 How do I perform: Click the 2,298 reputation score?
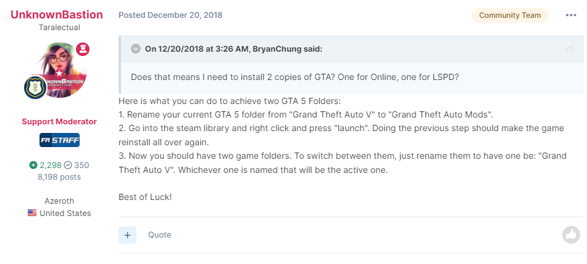pos(51,165)
